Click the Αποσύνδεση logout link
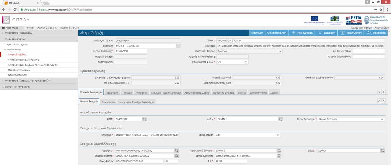Viewport: 391px width, 165px height. (x=382, y=27)
